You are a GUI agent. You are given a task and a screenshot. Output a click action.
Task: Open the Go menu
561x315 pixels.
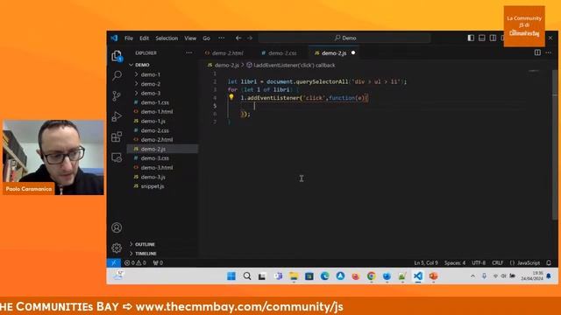point(207,38)
